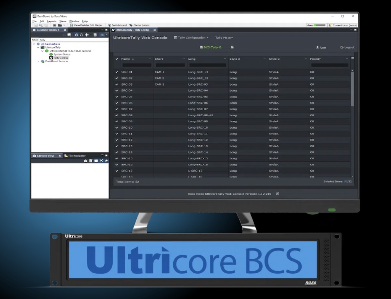Image resolution: width=391 pixels, height=299 pixels.
Task: Click the Name column filter field
Action: point(137,65)
